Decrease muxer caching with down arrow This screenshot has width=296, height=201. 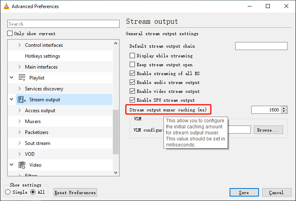tap(284, 111)
